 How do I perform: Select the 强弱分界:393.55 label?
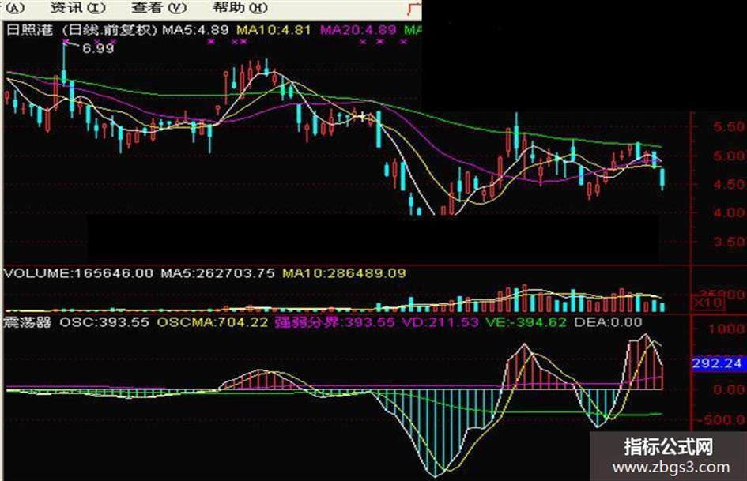(335, 322)
